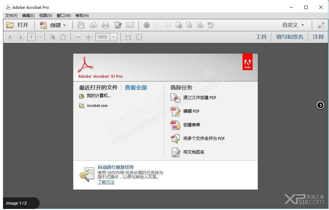Viewport: 329px width, 210px height.
Task: Click the insert page icon
Action: click(x=189, y=25)
